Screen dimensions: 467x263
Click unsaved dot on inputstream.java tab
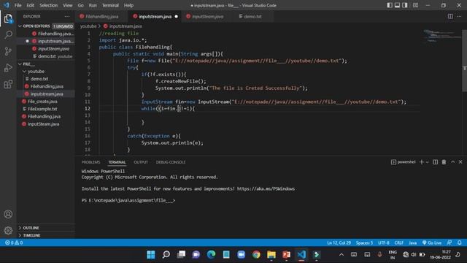pos(177,16)
